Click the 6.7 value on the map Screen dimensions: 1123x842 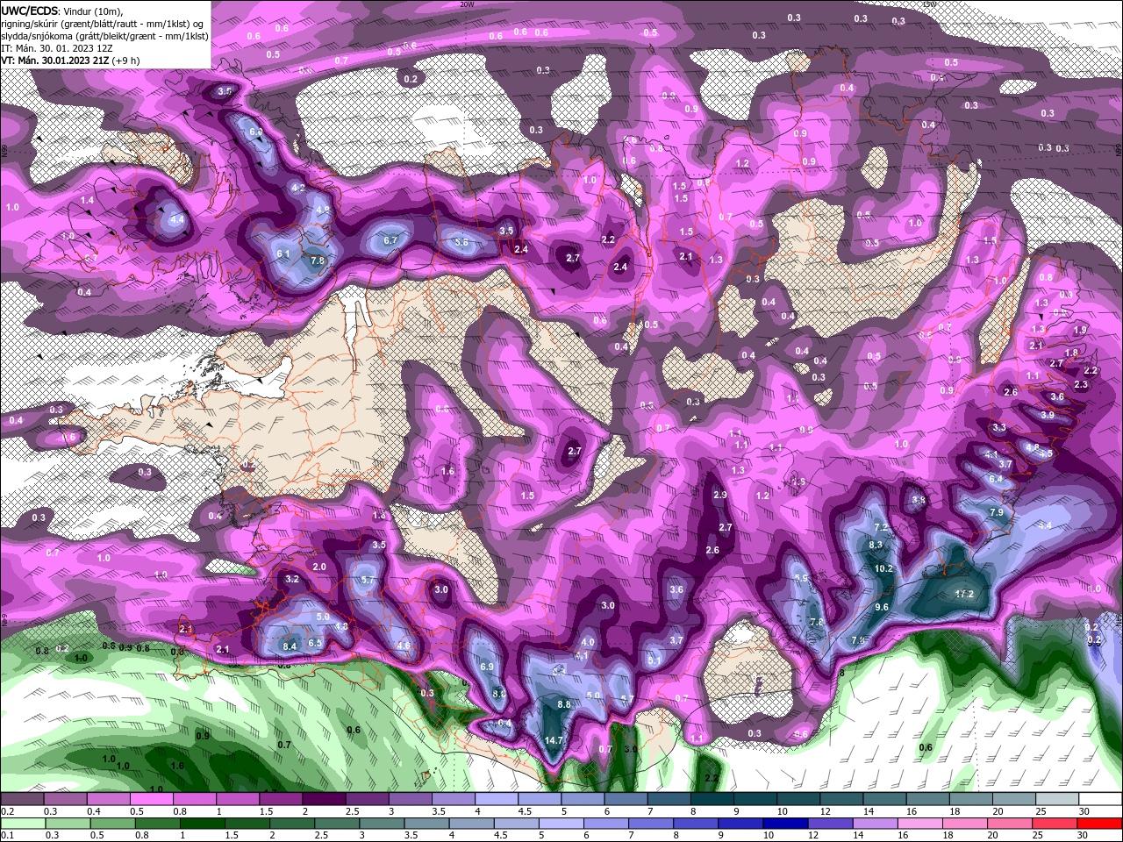pyautogui.click(x=391, y=240)
